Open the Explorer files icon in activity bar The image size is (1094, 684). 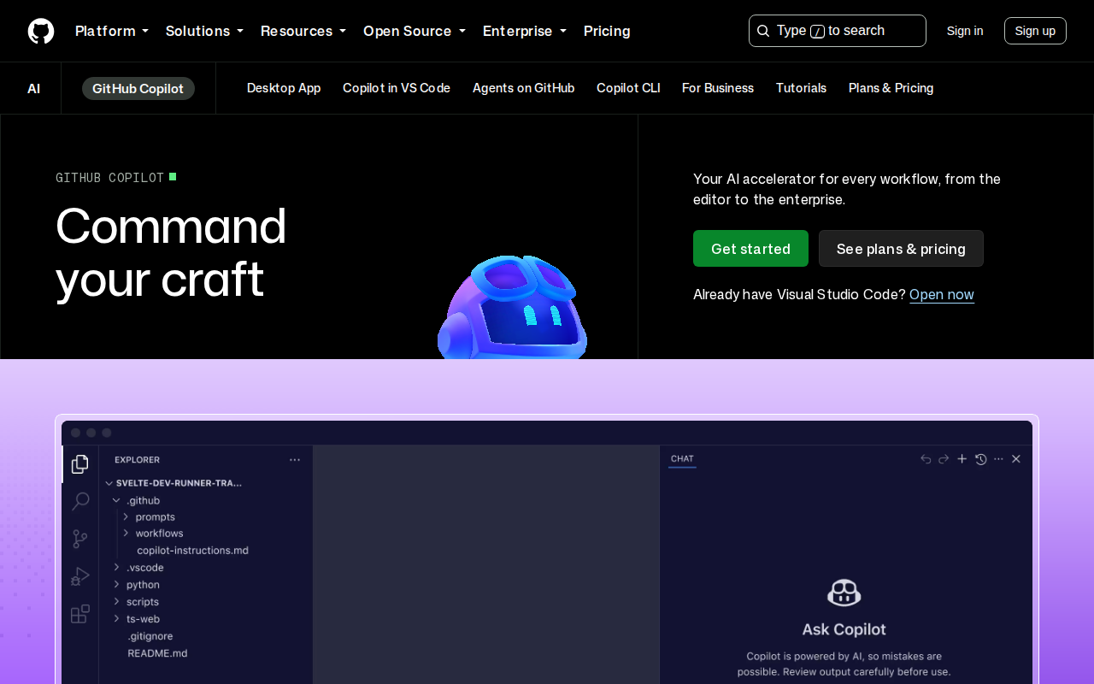click(80, 463)
